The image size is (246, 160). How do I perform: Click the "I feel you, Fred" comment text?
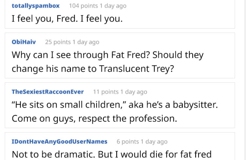coord(67,18)
